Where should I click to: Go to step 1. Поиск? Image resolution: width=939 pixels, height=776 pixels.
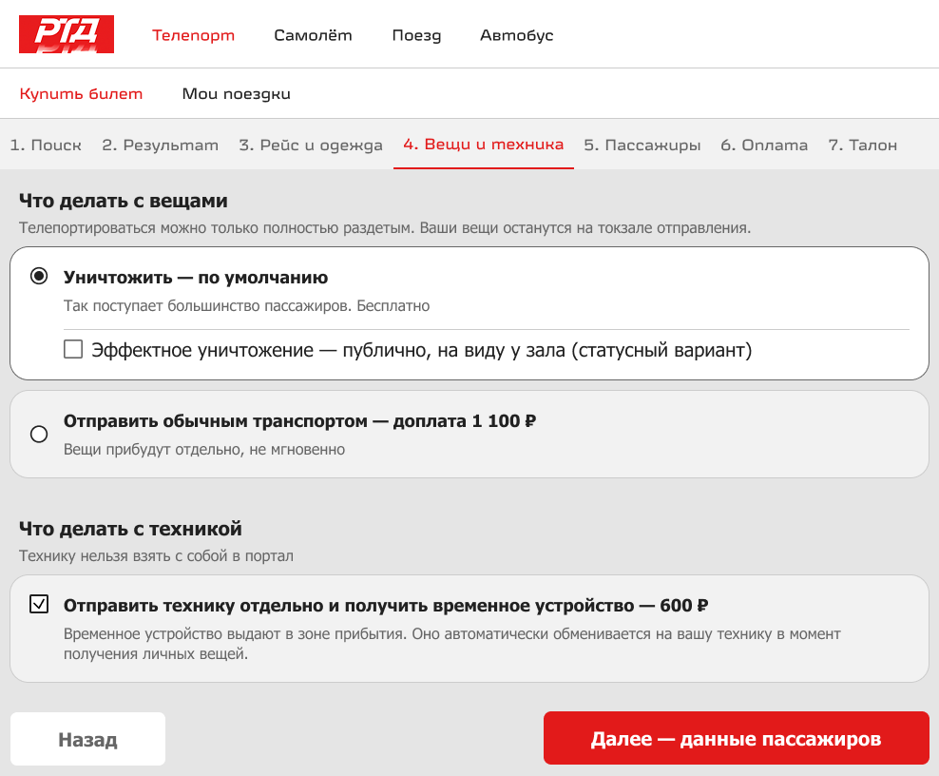point(47,145)
